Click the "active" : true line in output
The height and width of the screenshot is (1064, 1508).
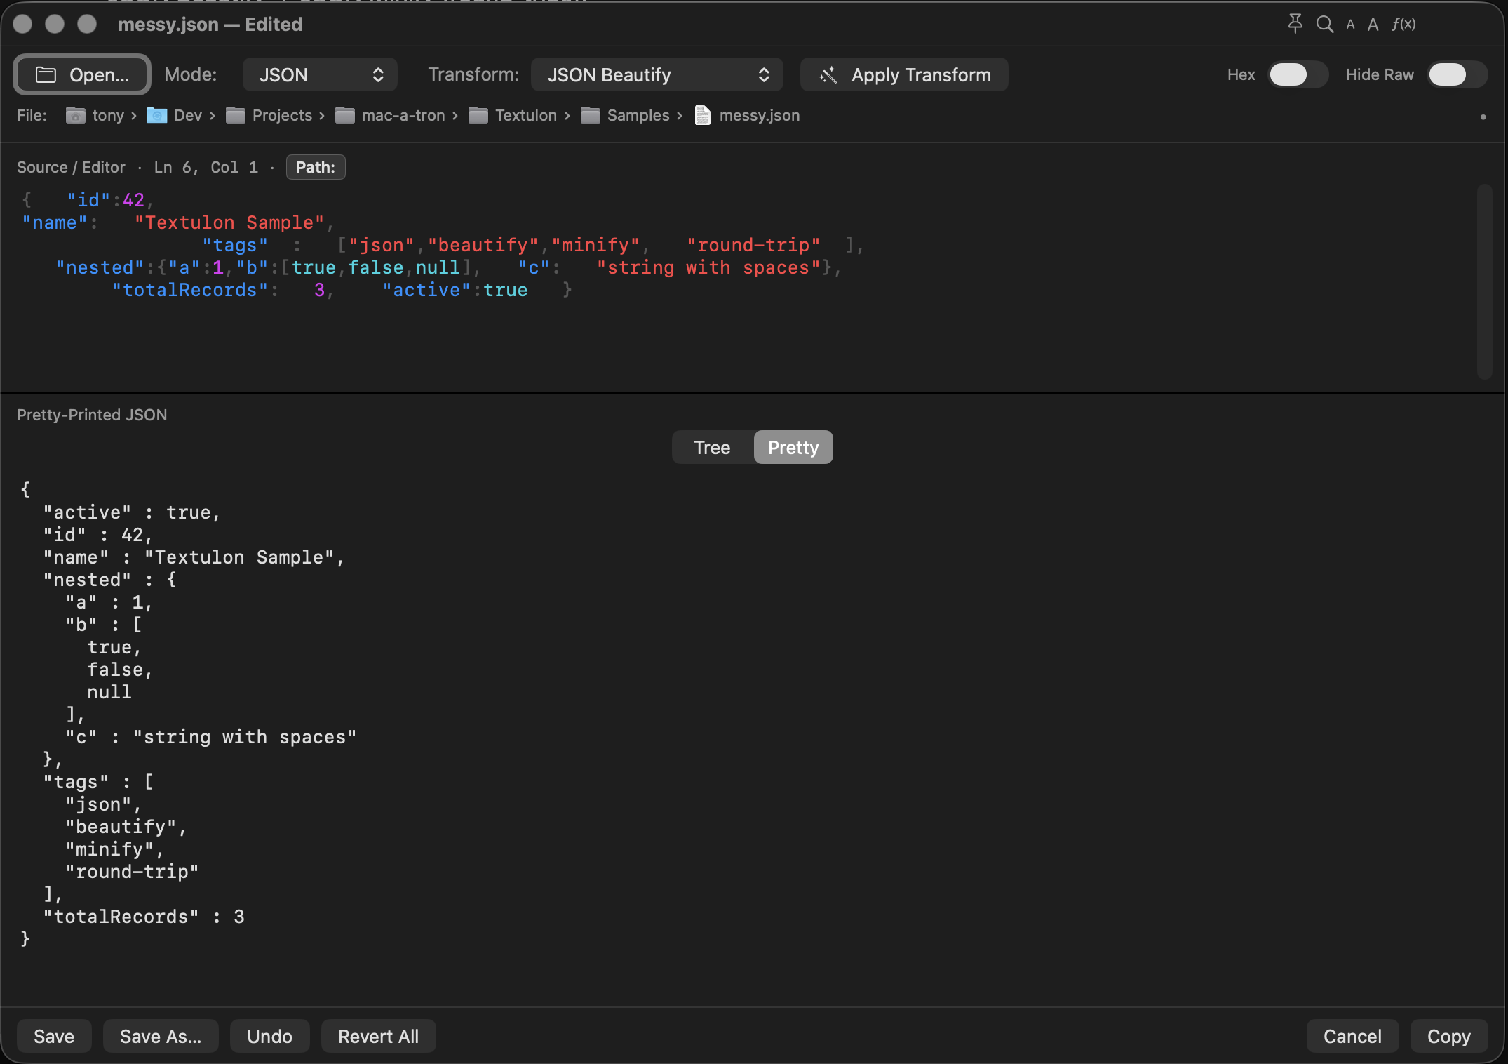(x=132, y=512)
